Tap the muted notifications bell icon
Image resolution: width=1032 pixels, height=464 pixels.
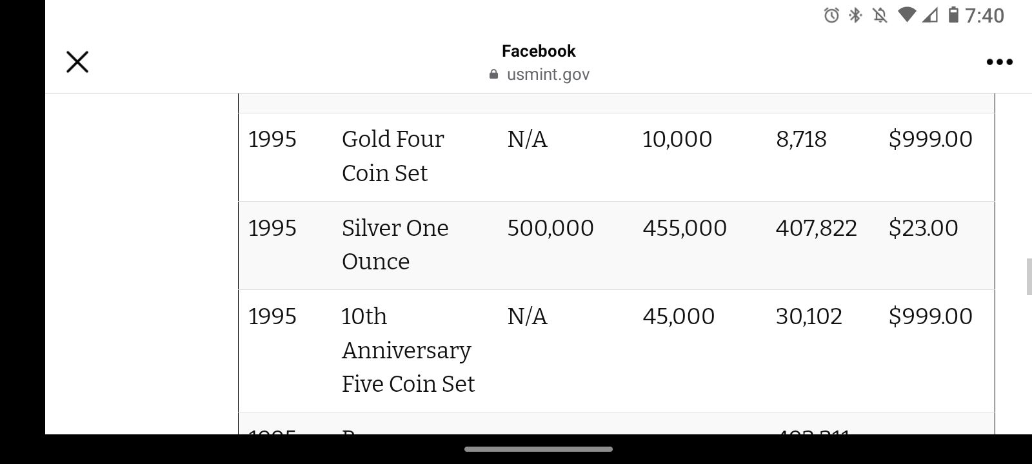pos(880,15)
